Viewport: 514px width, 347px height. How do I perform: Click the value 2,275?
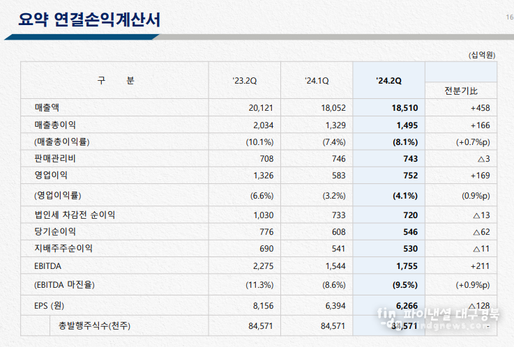pos(263,265)
